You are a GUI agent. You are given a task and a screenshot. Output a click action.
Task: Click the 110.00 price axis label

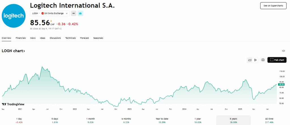(282, 71)
